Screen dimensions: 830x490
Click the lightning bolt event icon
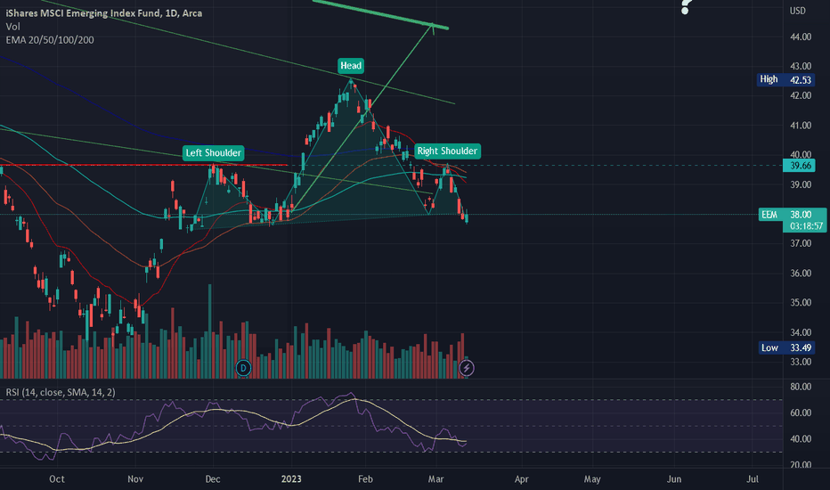click(x=467, y=368)
